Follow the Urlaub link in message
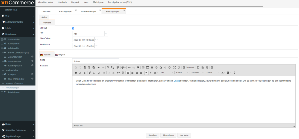This screenshot has width=299, height=139. point(177,80)
